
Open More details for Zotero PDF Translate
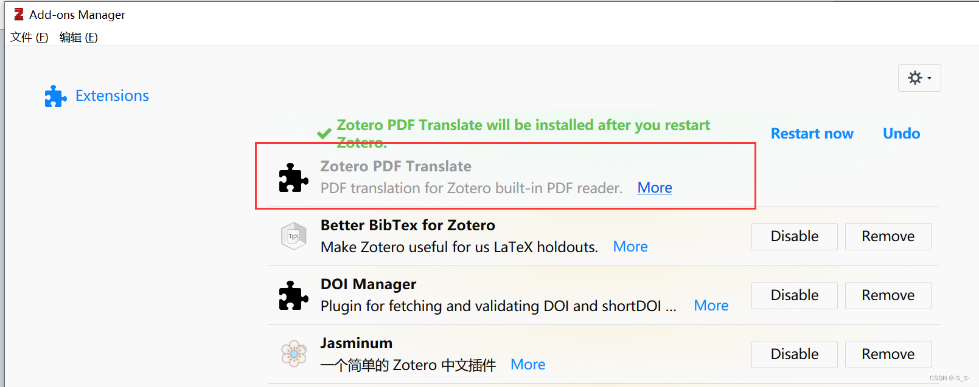pos(654,188)
